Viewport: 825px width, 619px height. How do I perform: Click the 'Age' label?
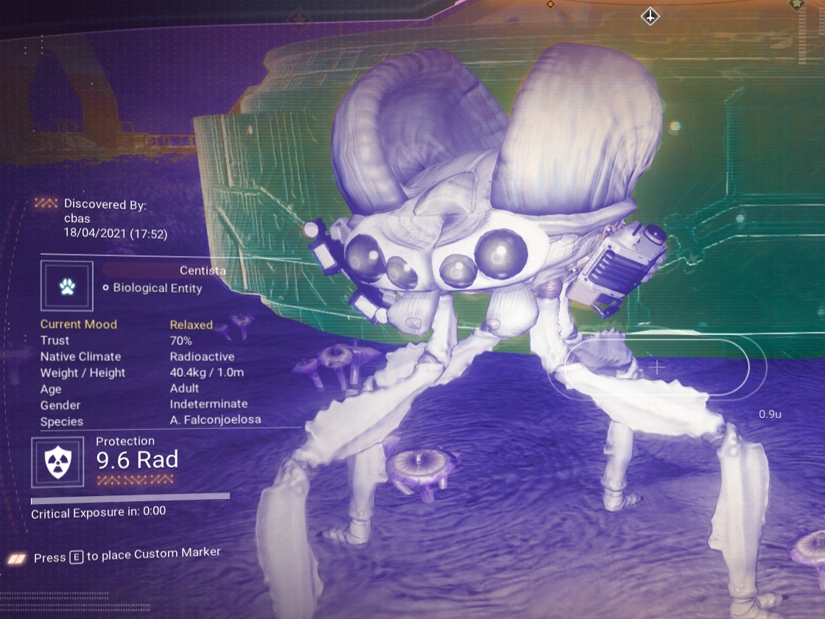[51, 389]
